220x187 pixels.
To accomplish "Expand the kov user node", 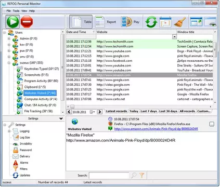I will coord(9,45).
